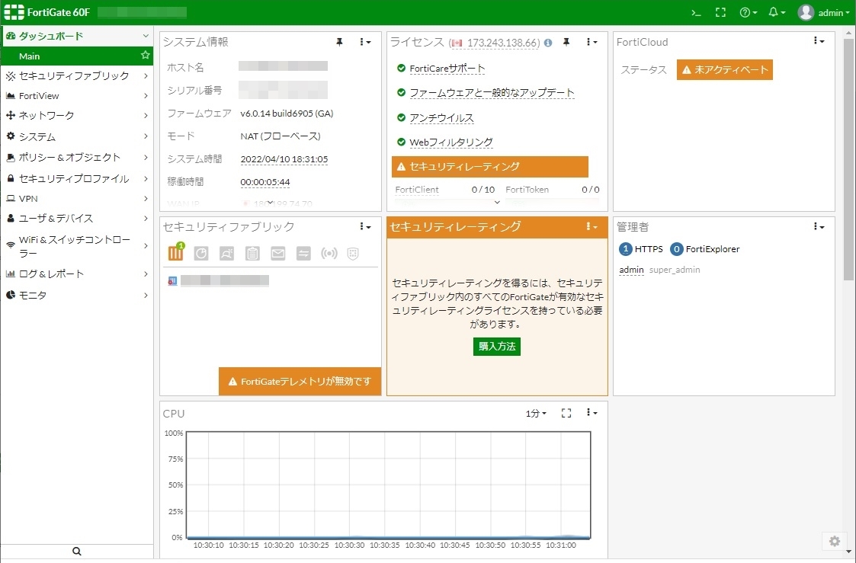
Task: Expand FortiView sidebar menu
Action: (x=76, y=95)
